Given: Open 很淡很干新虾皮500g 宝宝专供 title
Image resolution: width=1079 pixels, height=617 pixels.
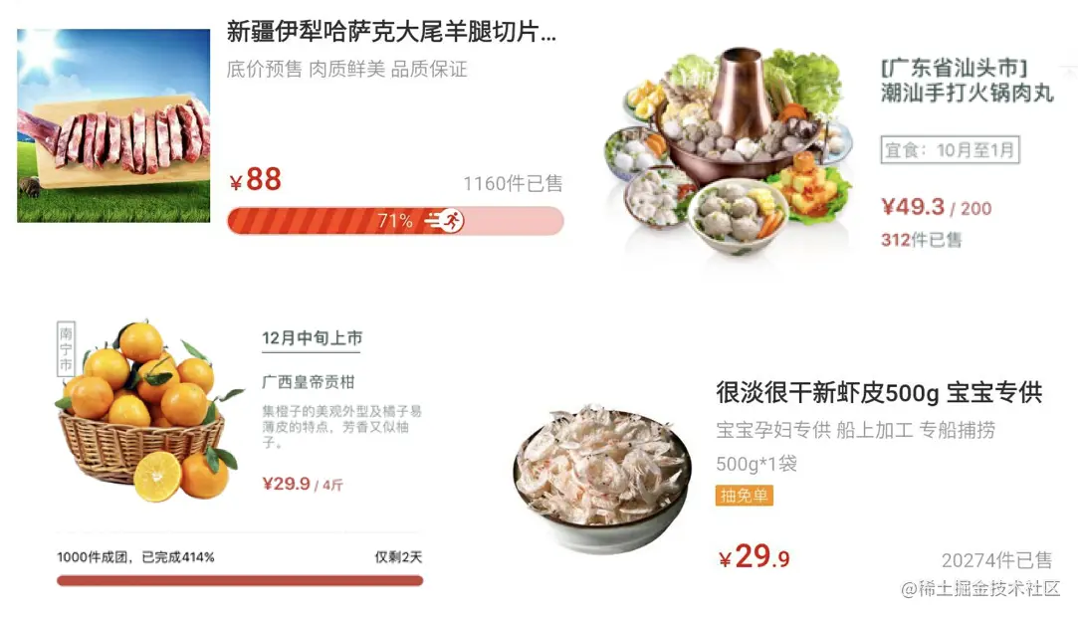Looking at the screenshot, I should [x=879, y=393].
